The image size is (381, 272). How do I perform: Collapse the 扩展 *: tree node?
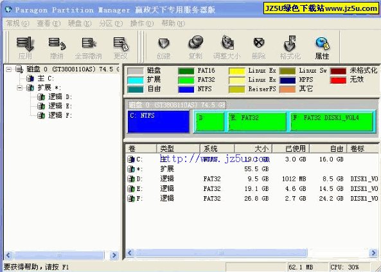tap(20, 87)
